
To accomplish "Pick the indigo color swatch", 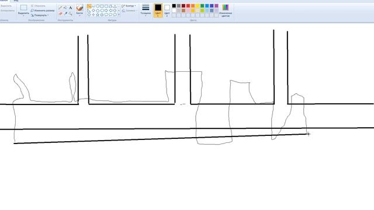I will (x=212, y=6).
